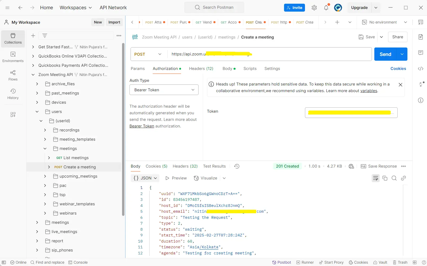Switch to the Params tab
Screen dimensions: 427x266
point(138,69)
